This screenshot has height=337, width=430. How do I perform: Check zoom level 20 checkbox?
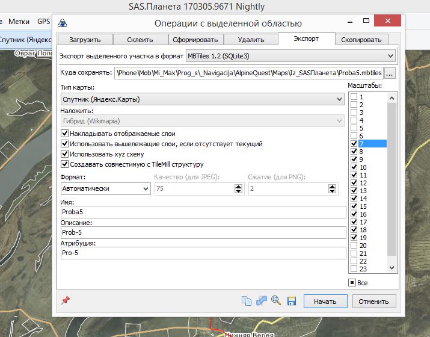pos(354,246)
